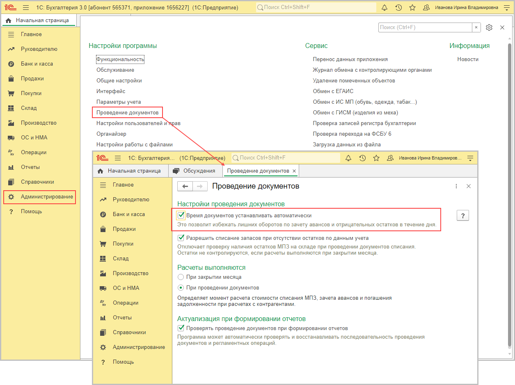The height and width of the screenshot is (385, 515).
Task: Open Параметры учета link
Action: pos(119,102)
